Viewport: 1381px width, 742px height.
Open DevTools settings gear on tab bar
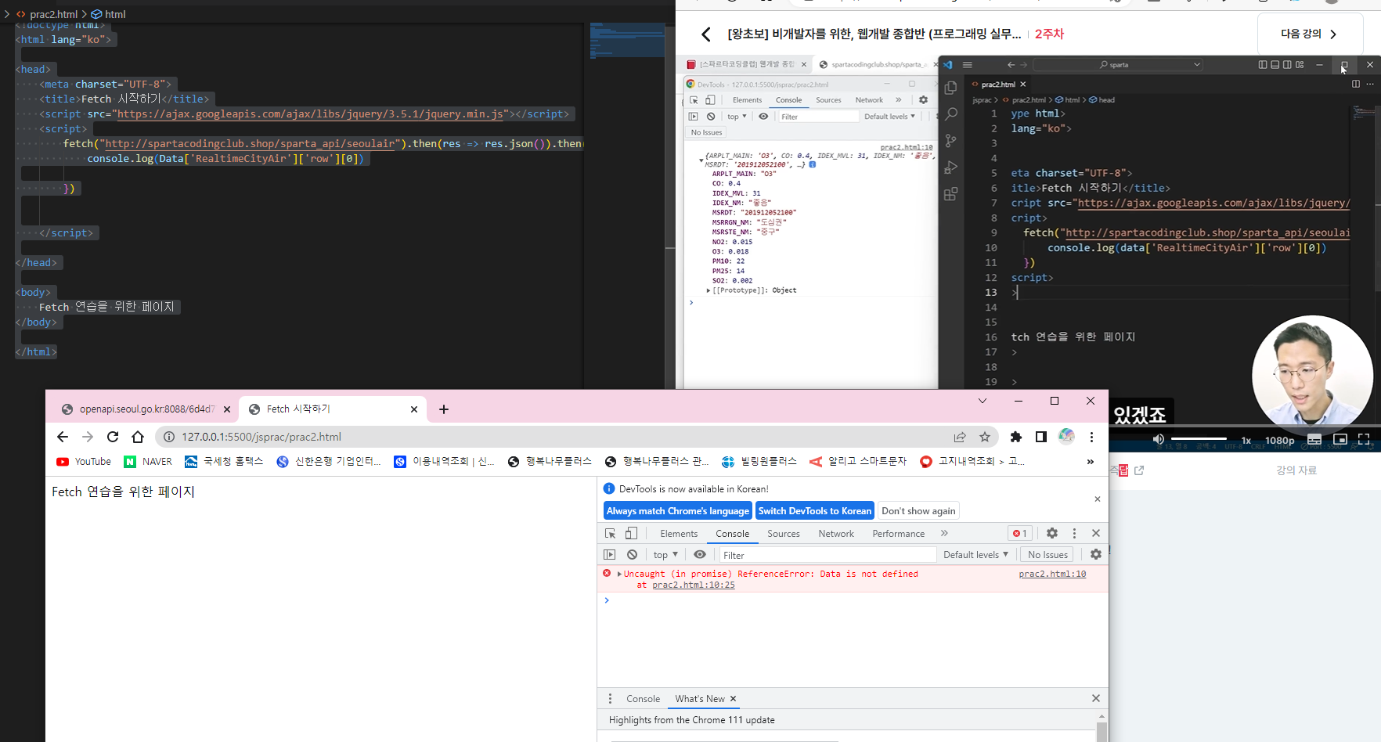click(x=1052, y=533)
